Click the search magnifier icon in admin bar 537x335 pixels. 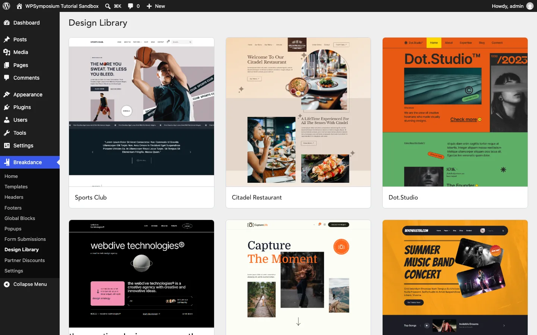click(108, 6)
